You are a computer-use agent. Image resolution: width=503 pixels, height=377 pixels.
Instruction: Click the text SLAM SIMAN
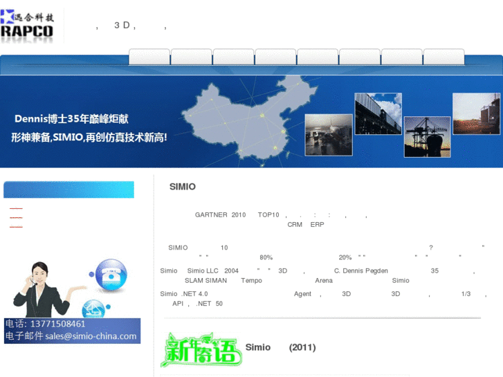pyautogui.click(x=205, y=280)
